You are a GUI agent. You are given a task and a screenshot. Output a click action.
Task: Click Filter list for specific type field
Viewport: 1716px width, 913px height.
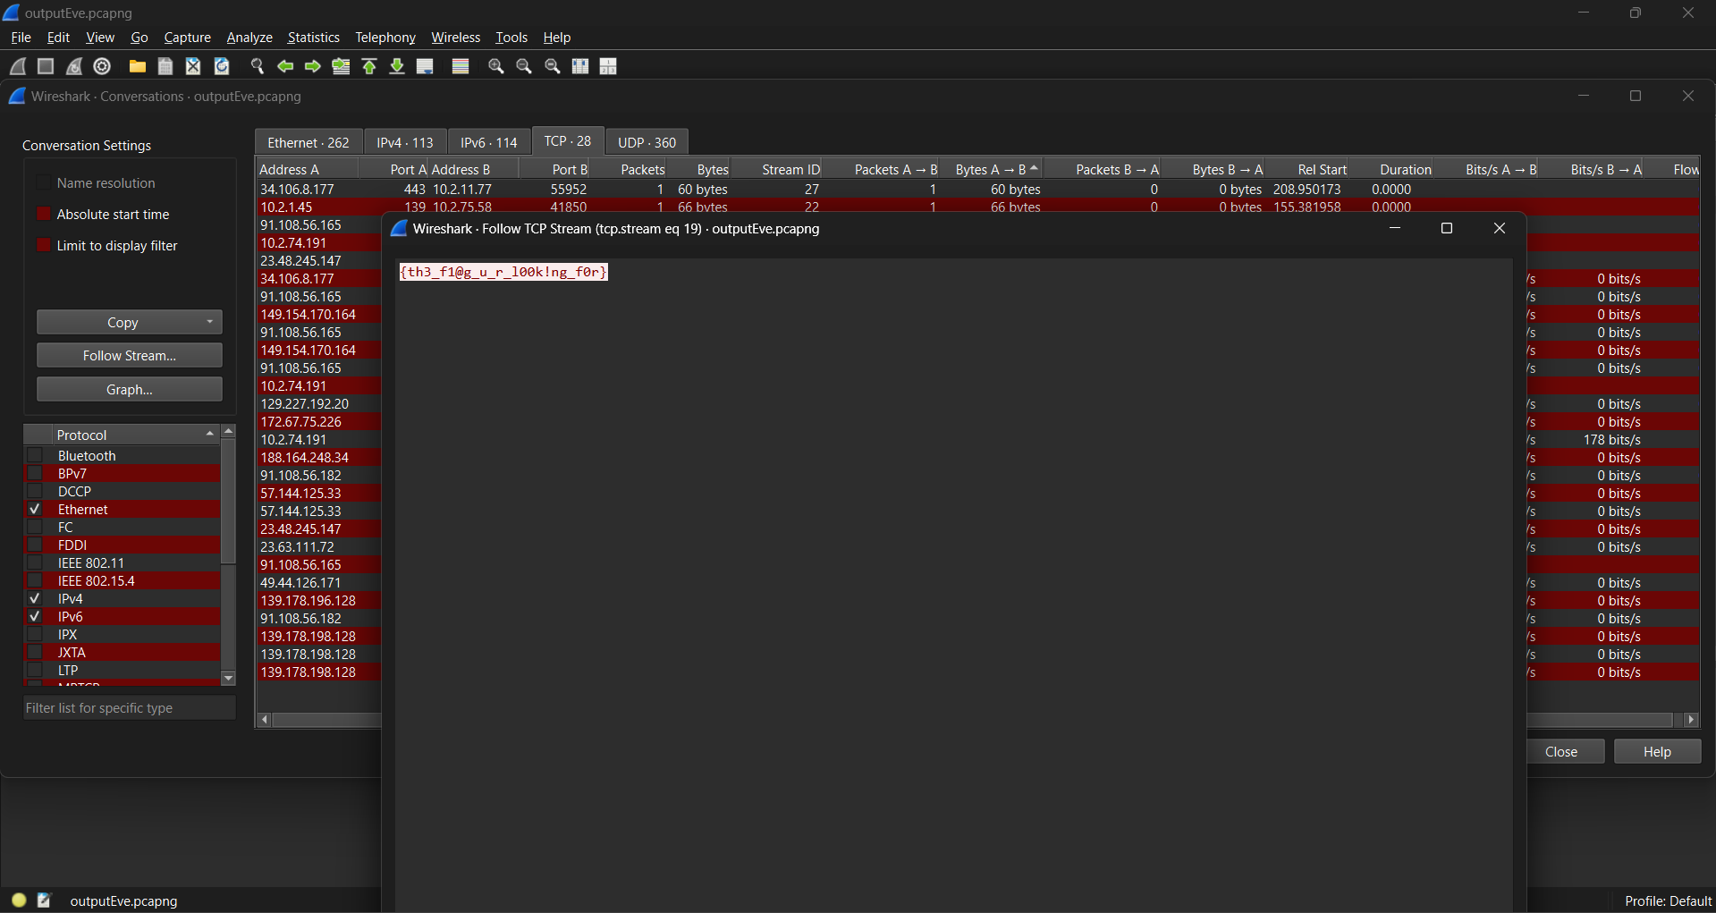click(130, 707)
